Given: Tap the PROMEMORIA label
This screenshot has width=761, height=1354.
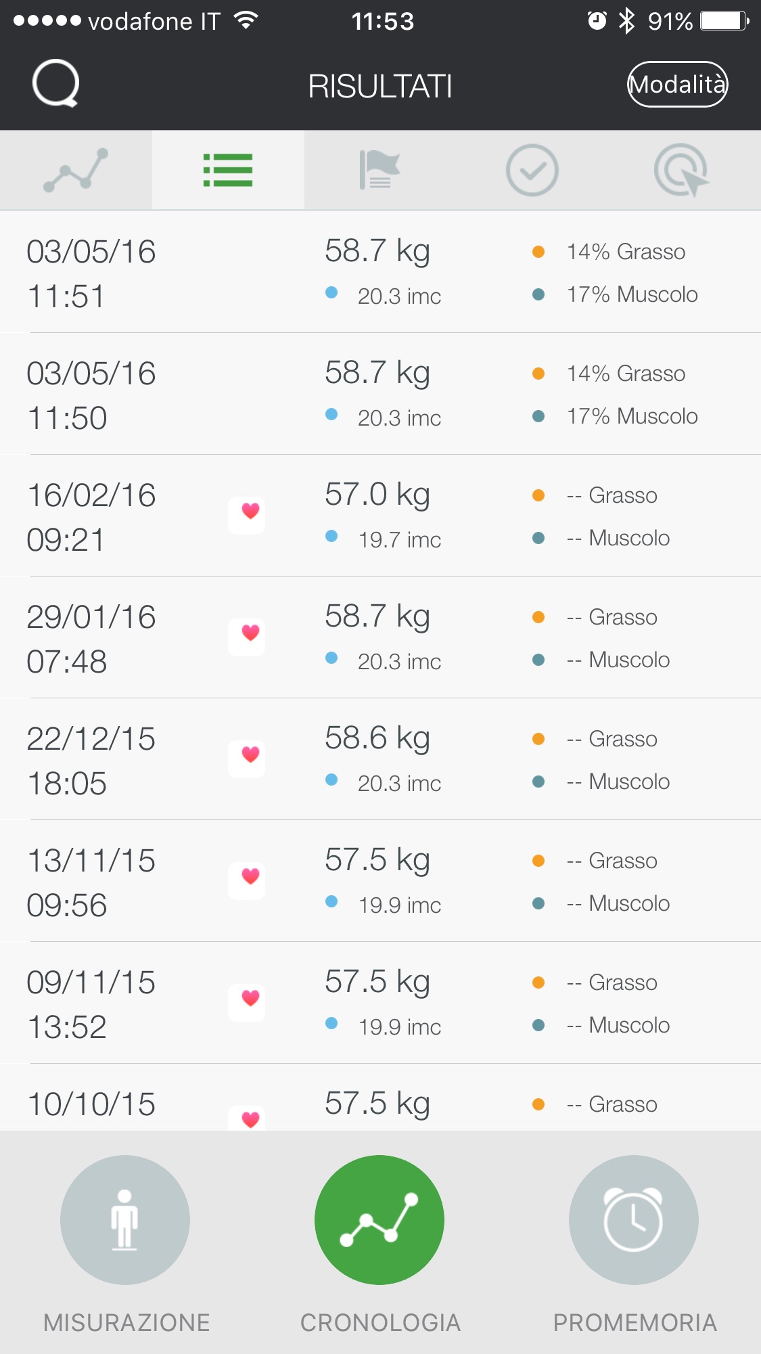Looking at the screenshot, I should coord(635,1322).
